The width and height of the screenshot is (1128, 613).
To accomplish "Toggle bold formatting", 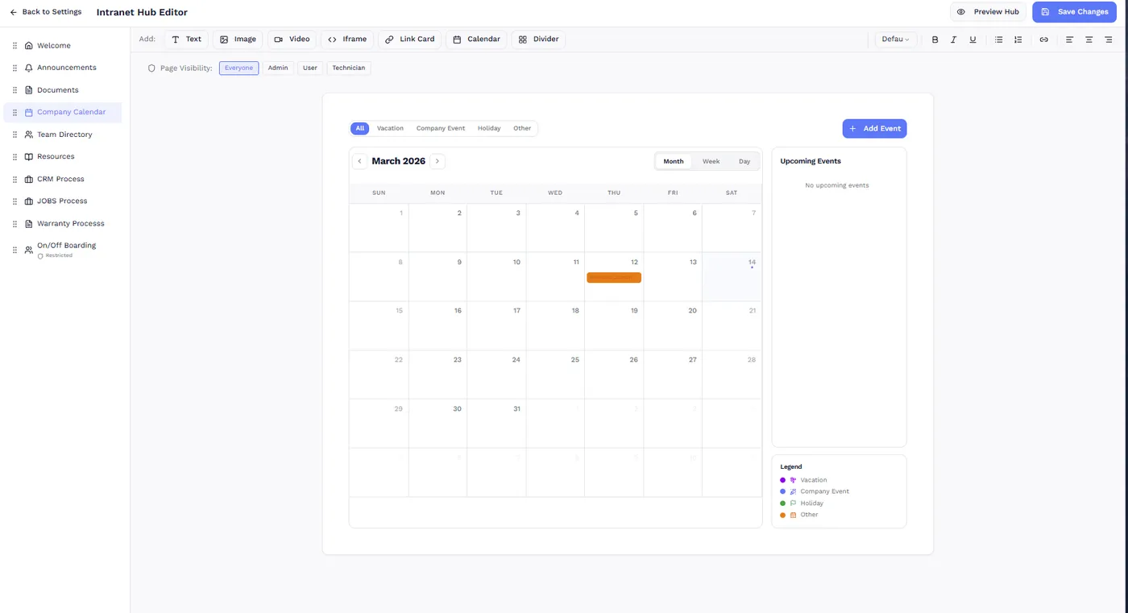I will coord(935,39).
